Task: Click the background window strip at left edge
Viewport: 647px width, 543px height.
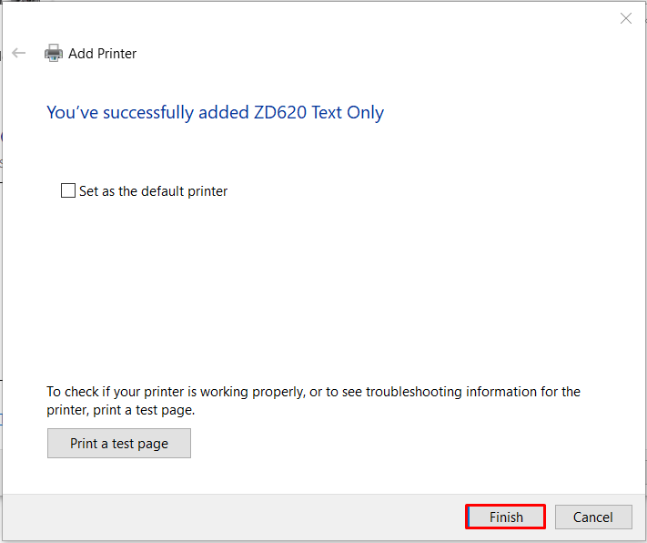Action: tap(1, 273)
